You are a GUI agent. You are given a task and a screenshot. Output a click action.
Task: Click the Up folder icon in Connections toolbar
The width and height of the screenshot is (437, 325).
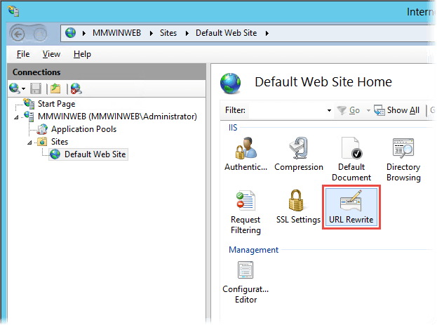point(55,88)
